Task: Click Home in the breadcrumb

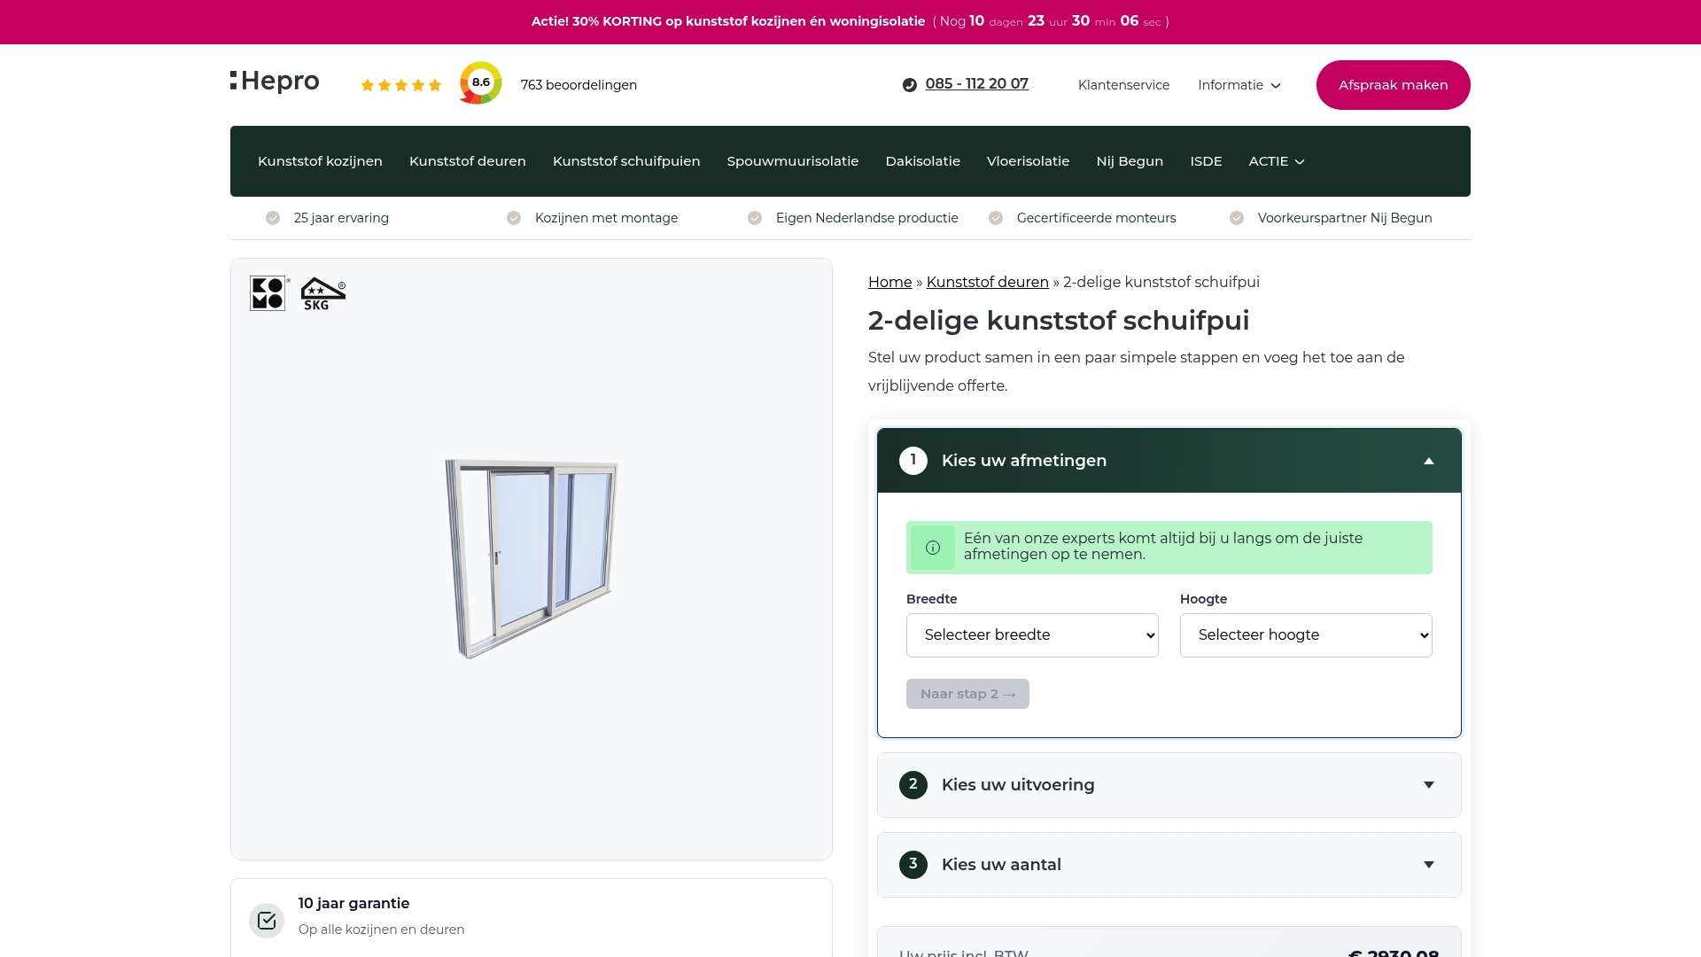Action: pos(889,282)
